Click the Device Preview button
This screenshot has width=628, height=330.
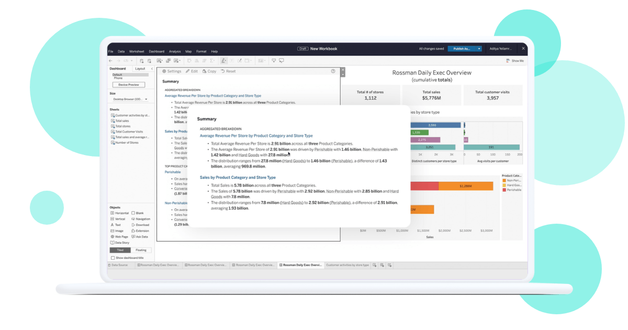[x=129, y=84]
